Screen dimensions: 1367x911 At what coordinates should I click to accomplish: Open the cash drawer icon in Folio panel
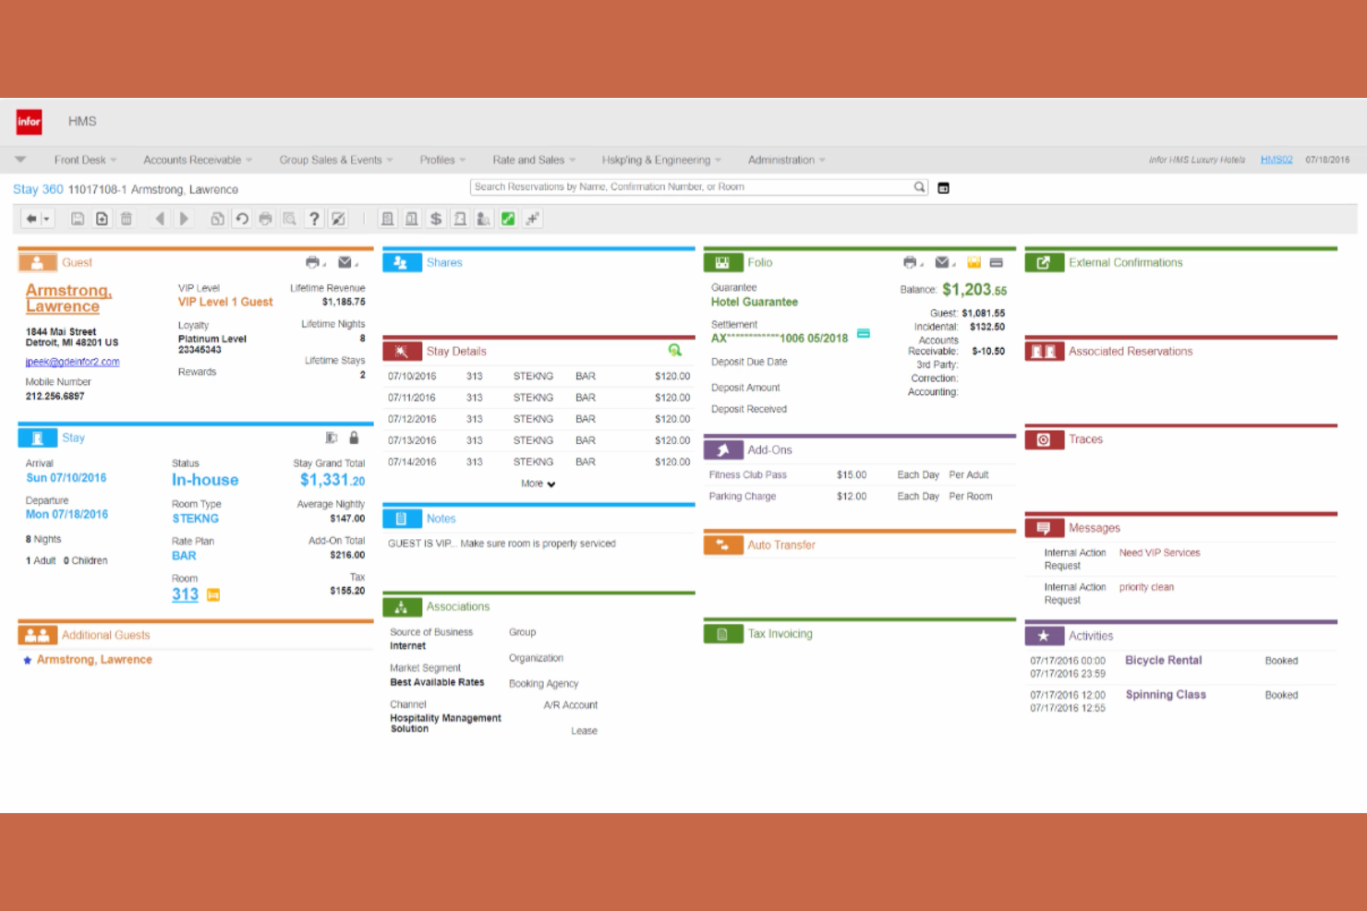click(x=974, y=262)
